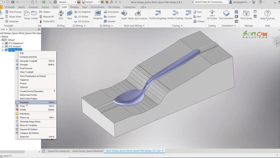Click the appearance color wheel icon
Image resolution: width=280 pixels, height=158 pixels.
tap(79, 2)
